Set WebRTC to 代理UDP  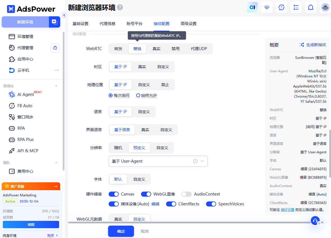199,49
